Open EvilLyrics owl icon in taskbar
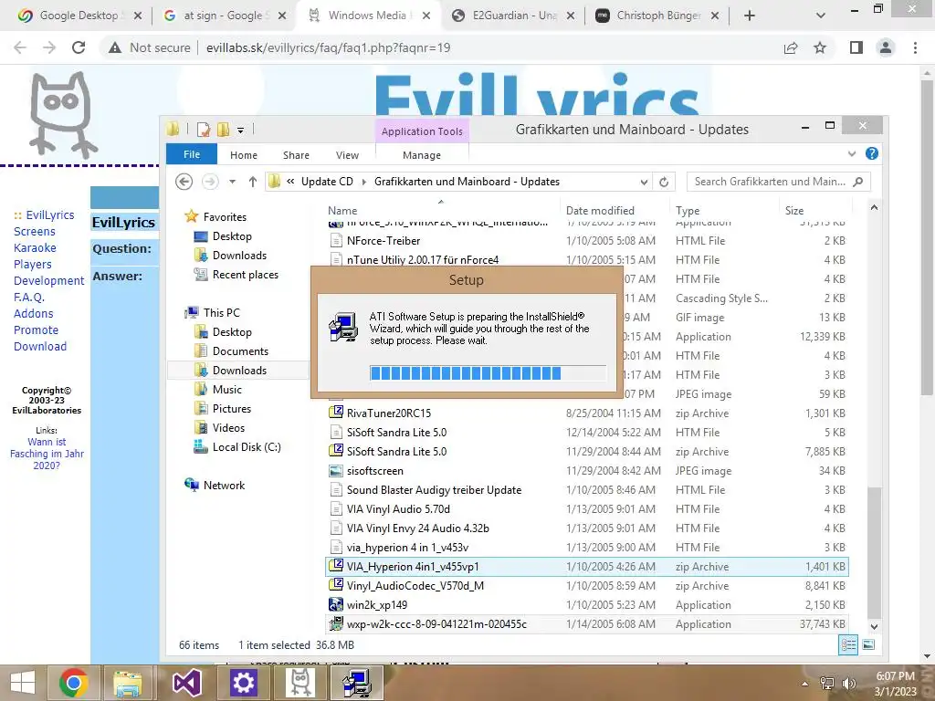This screenshot has height=701, width=935. 299,683
